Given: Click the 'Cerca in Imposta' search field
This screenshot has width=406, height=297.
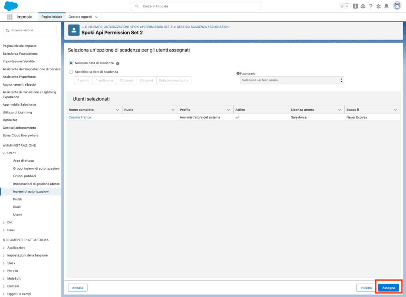Looking at the screenshot, I should [195, 6].
